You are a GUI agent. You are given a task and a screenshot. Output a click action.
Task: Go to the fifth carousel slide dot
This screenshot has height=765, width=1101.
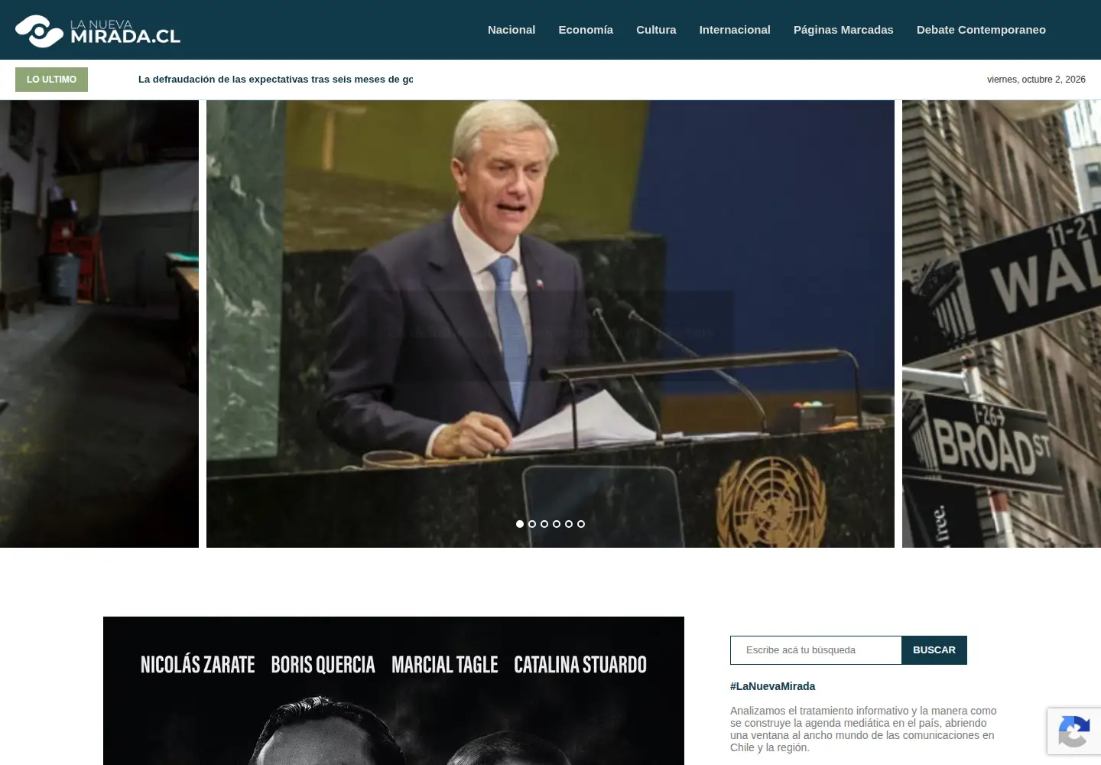(x=569, y=524)
